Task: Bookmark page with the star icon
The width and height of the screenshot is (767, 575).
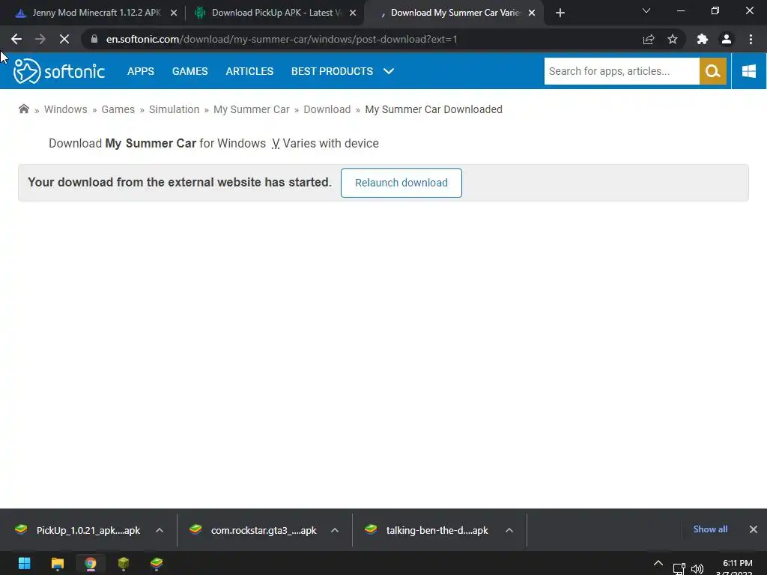Action: (673, 39)
